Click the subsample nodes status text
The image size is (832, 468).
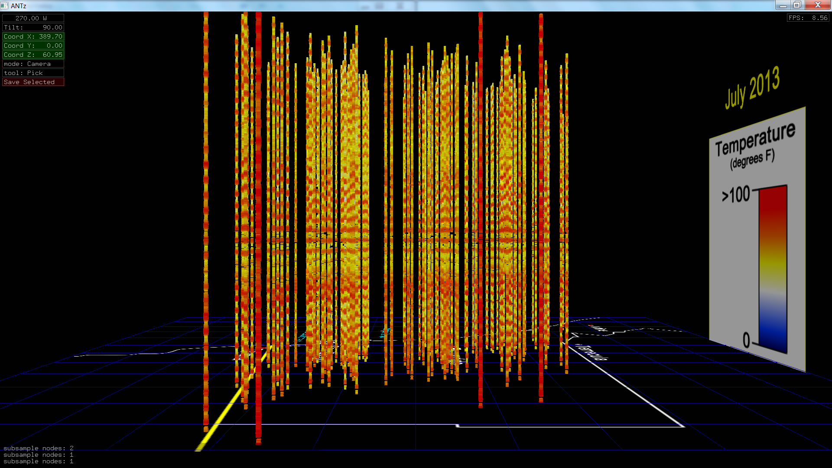[38, 455]
